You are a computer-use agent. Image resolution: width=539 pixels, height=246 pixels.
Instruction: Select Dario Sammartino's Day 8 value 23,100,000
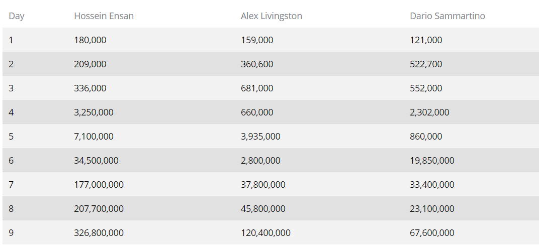click(x=432, y=209)
